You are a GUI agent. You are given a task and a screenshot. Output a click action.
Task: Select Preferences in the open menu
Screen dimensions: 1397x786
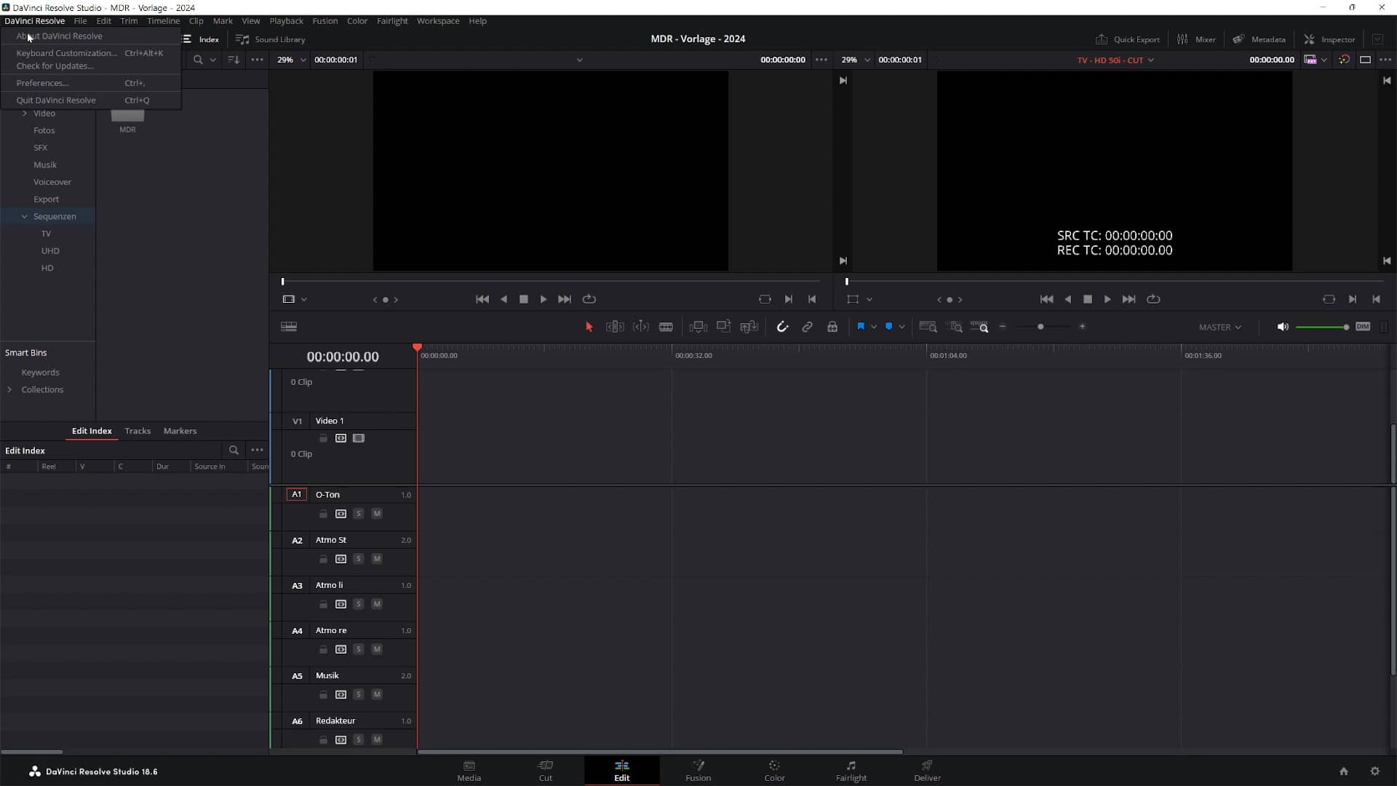click(x=44, y=83)
